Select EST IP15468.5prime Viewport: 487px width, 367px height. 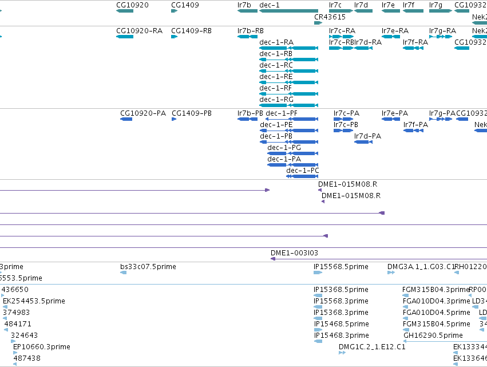318,330
